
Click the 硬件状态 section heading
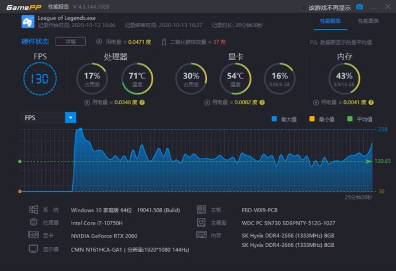35,41
